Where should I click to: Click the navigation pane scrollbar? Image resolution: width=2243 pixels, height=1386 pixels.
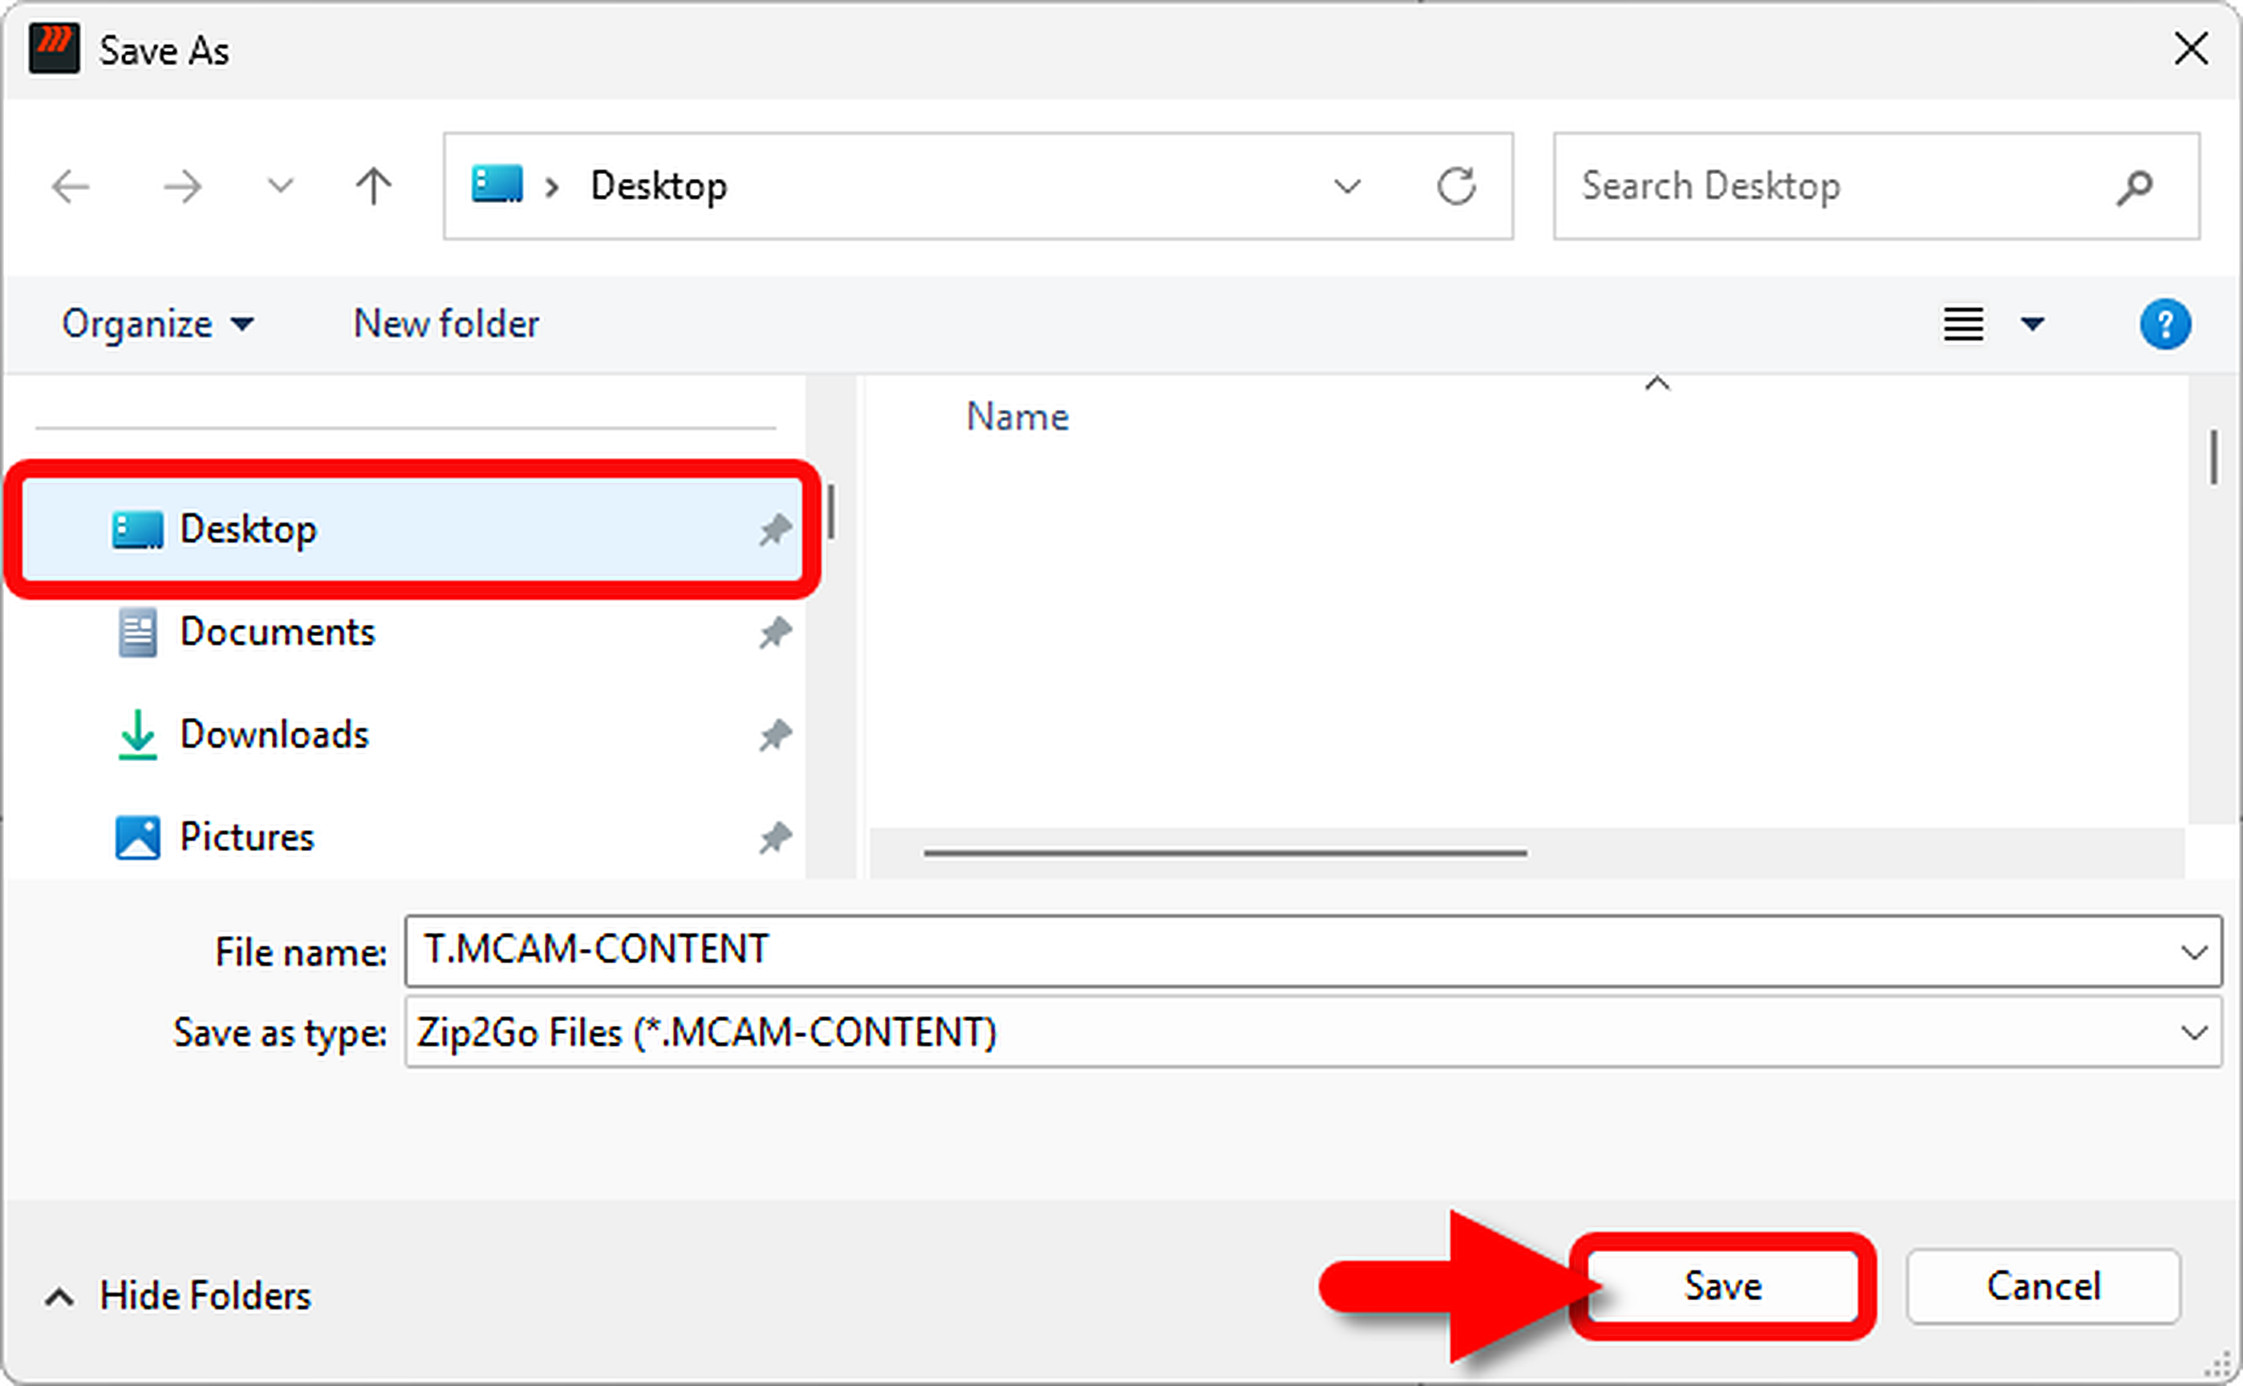pyautogui.click(x=830, y=512)
